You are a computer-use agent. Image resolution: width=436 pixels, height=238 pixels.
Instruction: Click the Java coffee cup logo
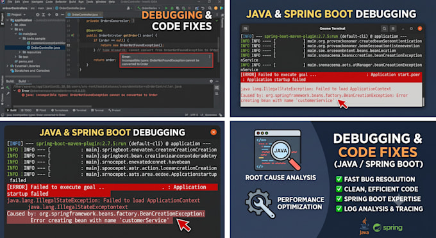364,226
